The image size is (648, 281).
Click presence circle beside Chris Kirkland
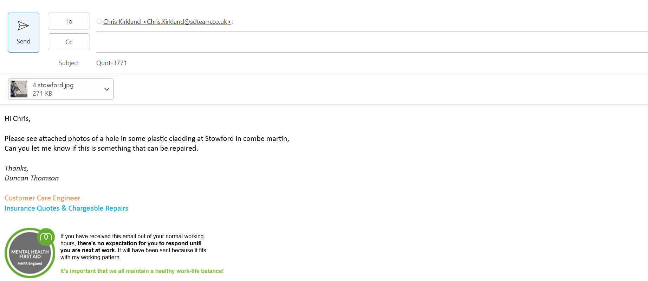[x=99, y=21]
